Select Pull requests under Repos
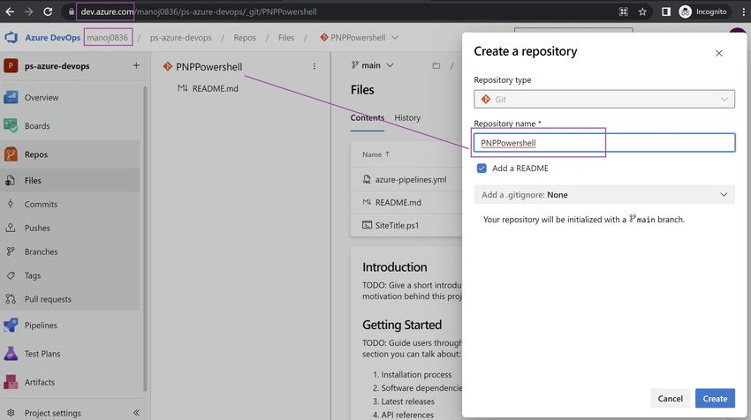This screenshot has width=751, height=420. click(x=48, y=299)
